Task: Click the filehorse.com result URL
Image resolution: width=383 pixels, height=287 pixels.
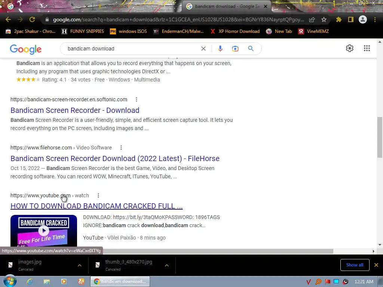Action: [61, 147]
